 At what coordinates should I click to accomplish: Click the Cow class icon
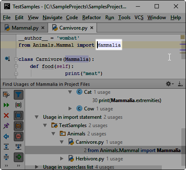point(79,108)
